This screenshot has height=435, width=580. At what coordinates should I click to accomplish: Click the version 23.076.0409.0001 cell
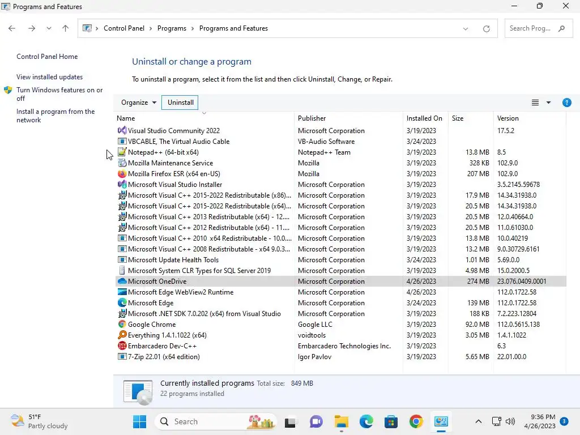point(522,281)
